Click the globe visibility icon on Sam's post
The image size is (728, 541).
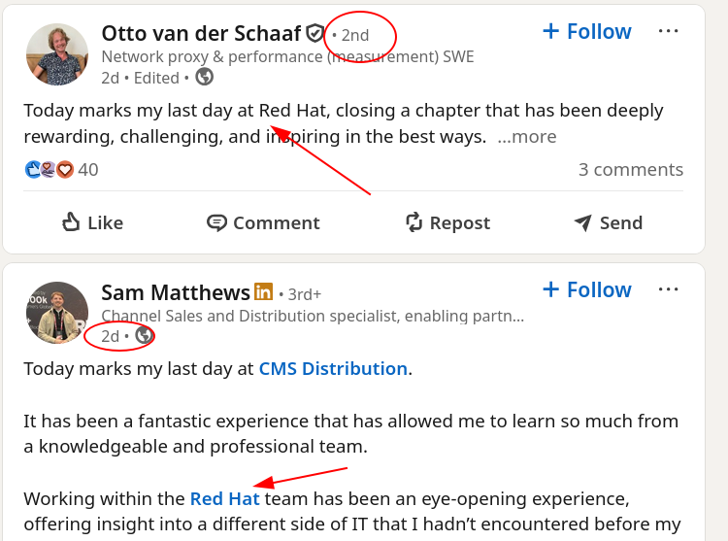tap(144, 336)
